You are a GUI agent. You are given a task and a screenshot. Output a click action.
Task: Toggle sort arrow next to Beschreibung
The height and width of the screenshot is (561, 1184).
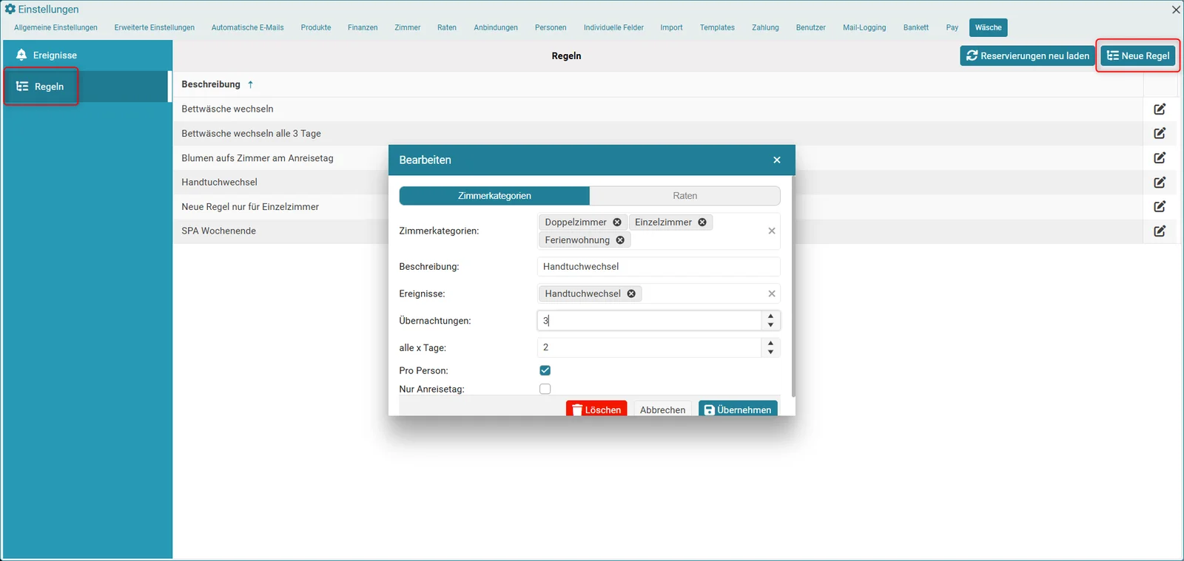(251, 84)
